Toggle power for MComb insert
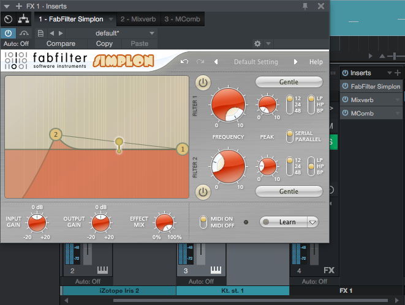This screenshot has height=305, width=405. coord(345,113)
